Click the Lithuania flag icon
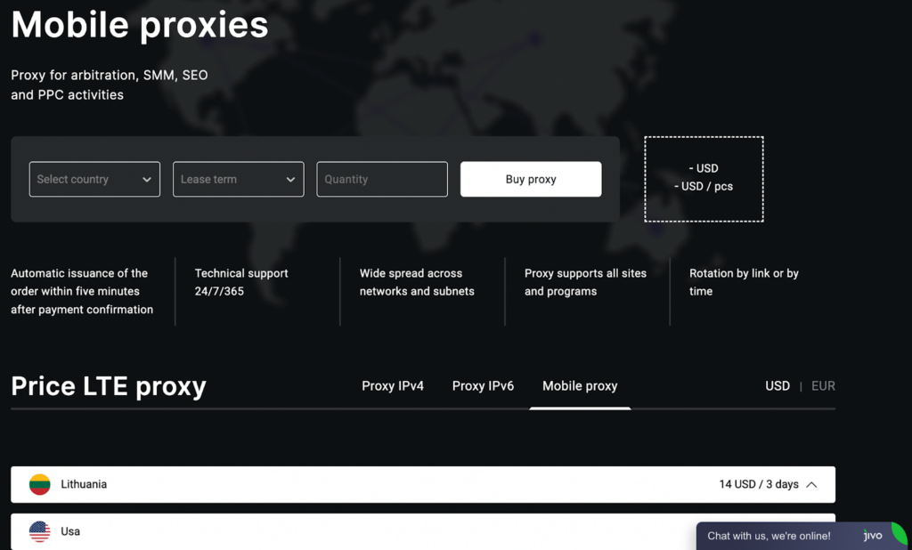The width and height of the screenshot is (912, 550). point(39,484)
